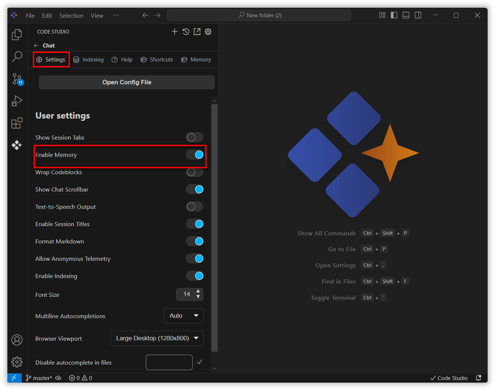Screen dimensions: 495x390
Task: Toggle Enable Indexing switch
Action: [x=194, y=276]
